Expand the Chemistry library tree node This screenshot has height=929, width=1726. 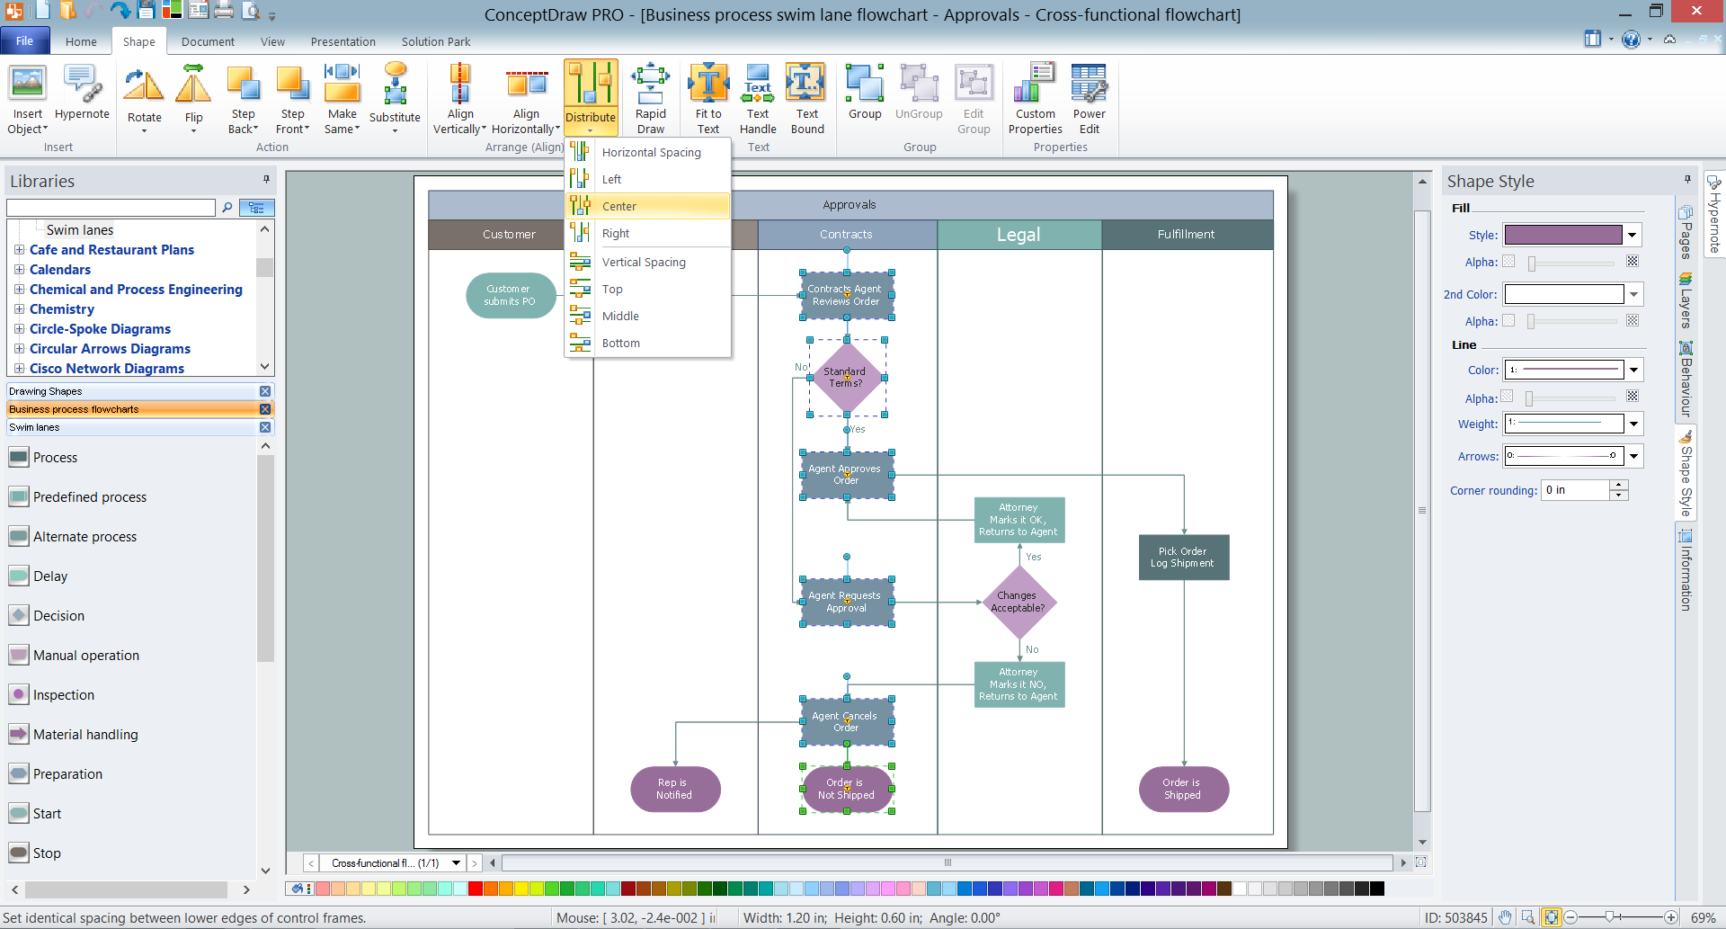[19, 309]
